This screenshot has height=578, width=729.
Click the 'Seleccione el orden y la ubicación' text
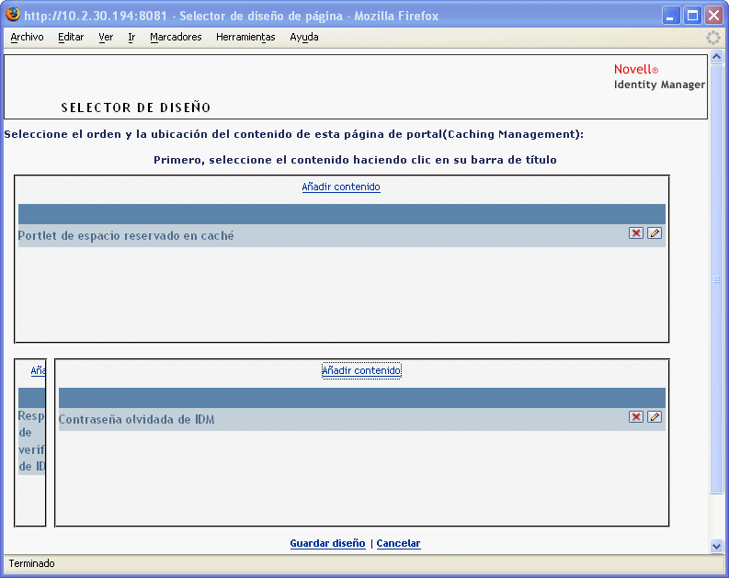point(293,134)
